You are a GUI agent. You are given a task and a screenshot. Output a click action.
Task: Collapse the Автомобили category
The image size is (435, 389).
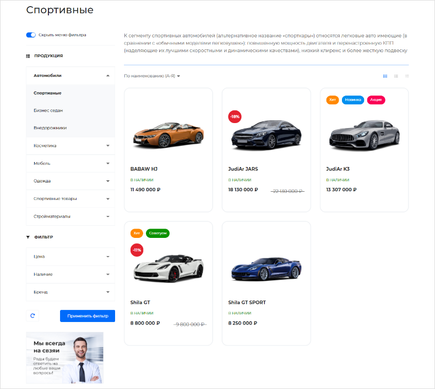pos(108,75)
